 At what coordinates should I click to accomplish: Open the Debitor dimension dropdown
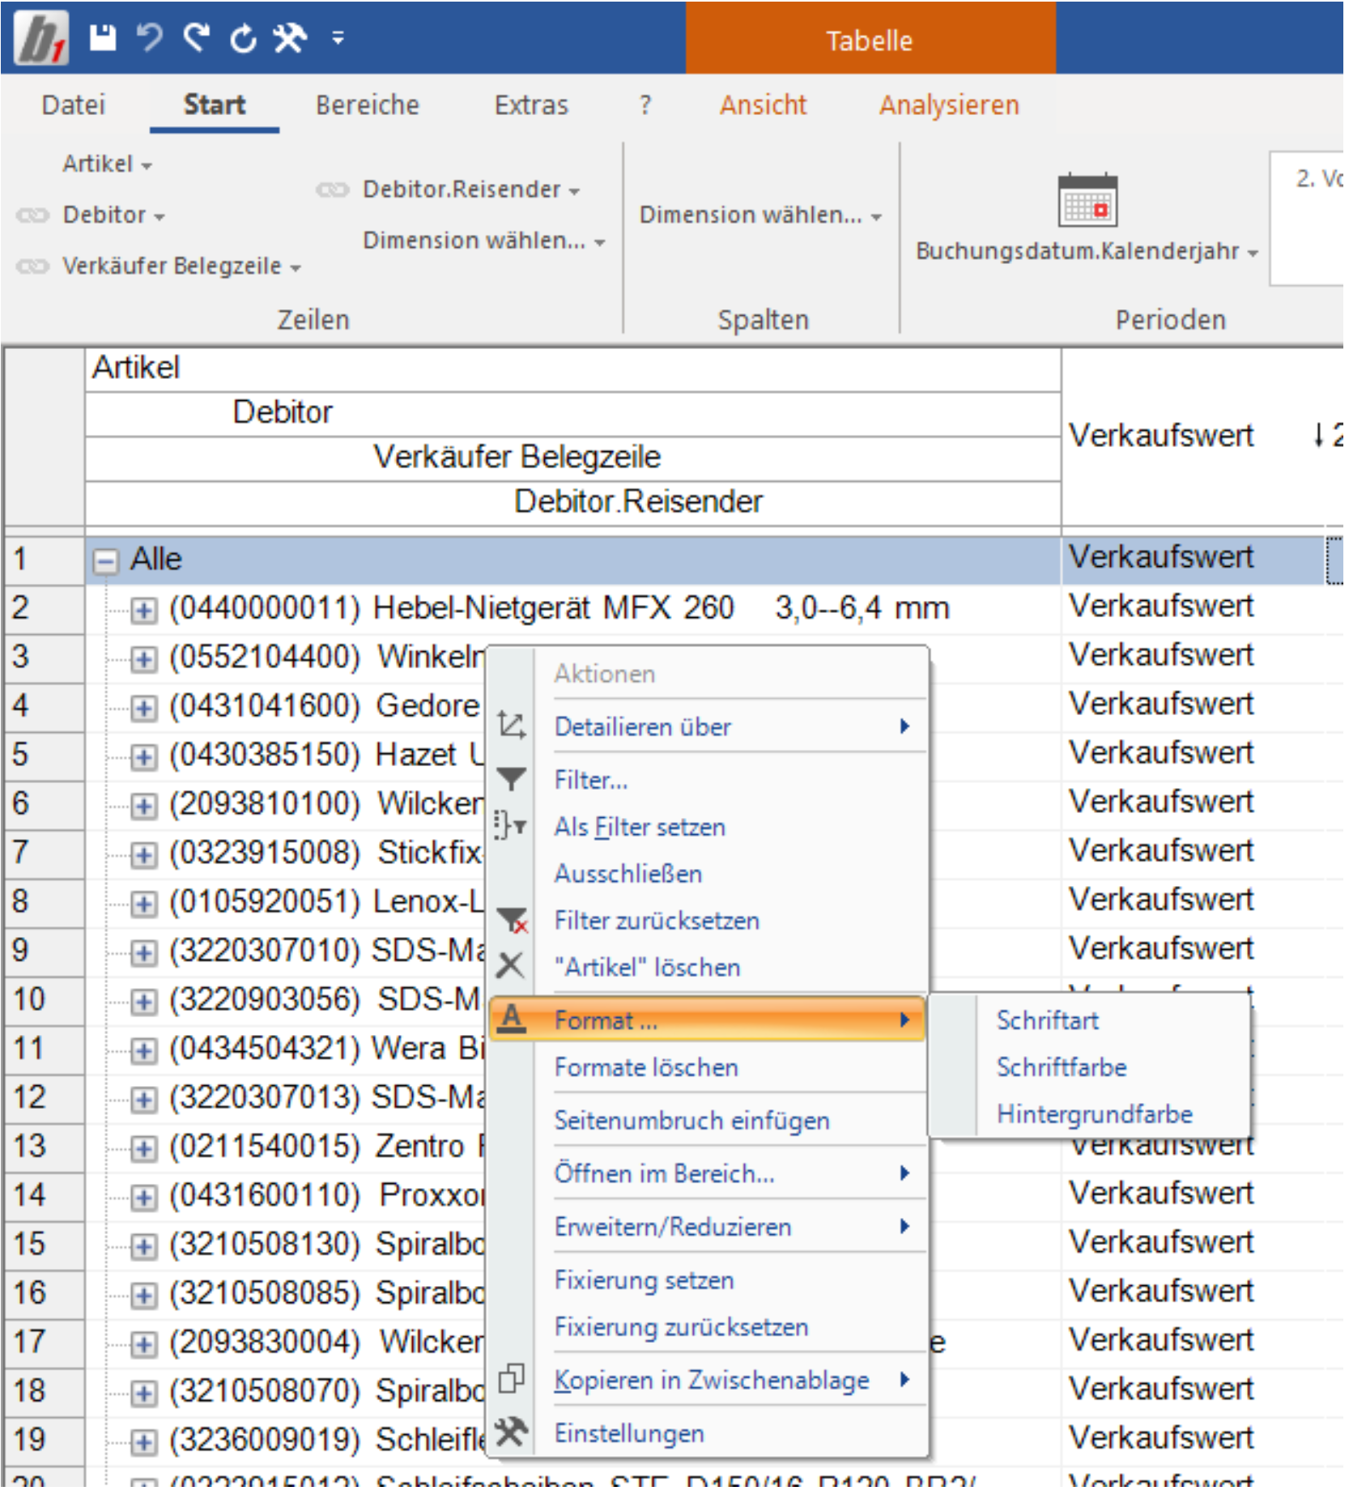114,216
